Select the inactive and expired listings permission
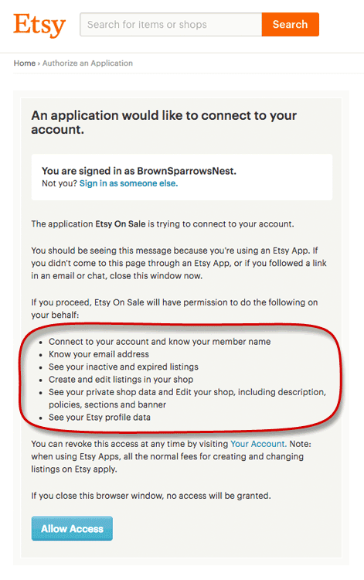The image size is (364, 580). tap(124, 367)
